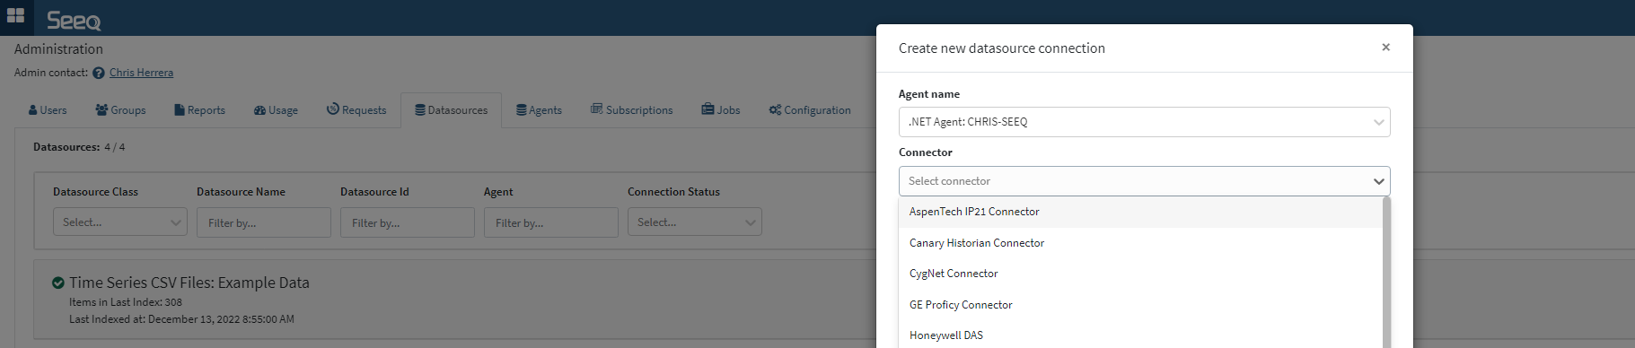Expand the Connection Status filter dropdown
1635x348 pixels.
pyautogui.click(x=695, y=222)
